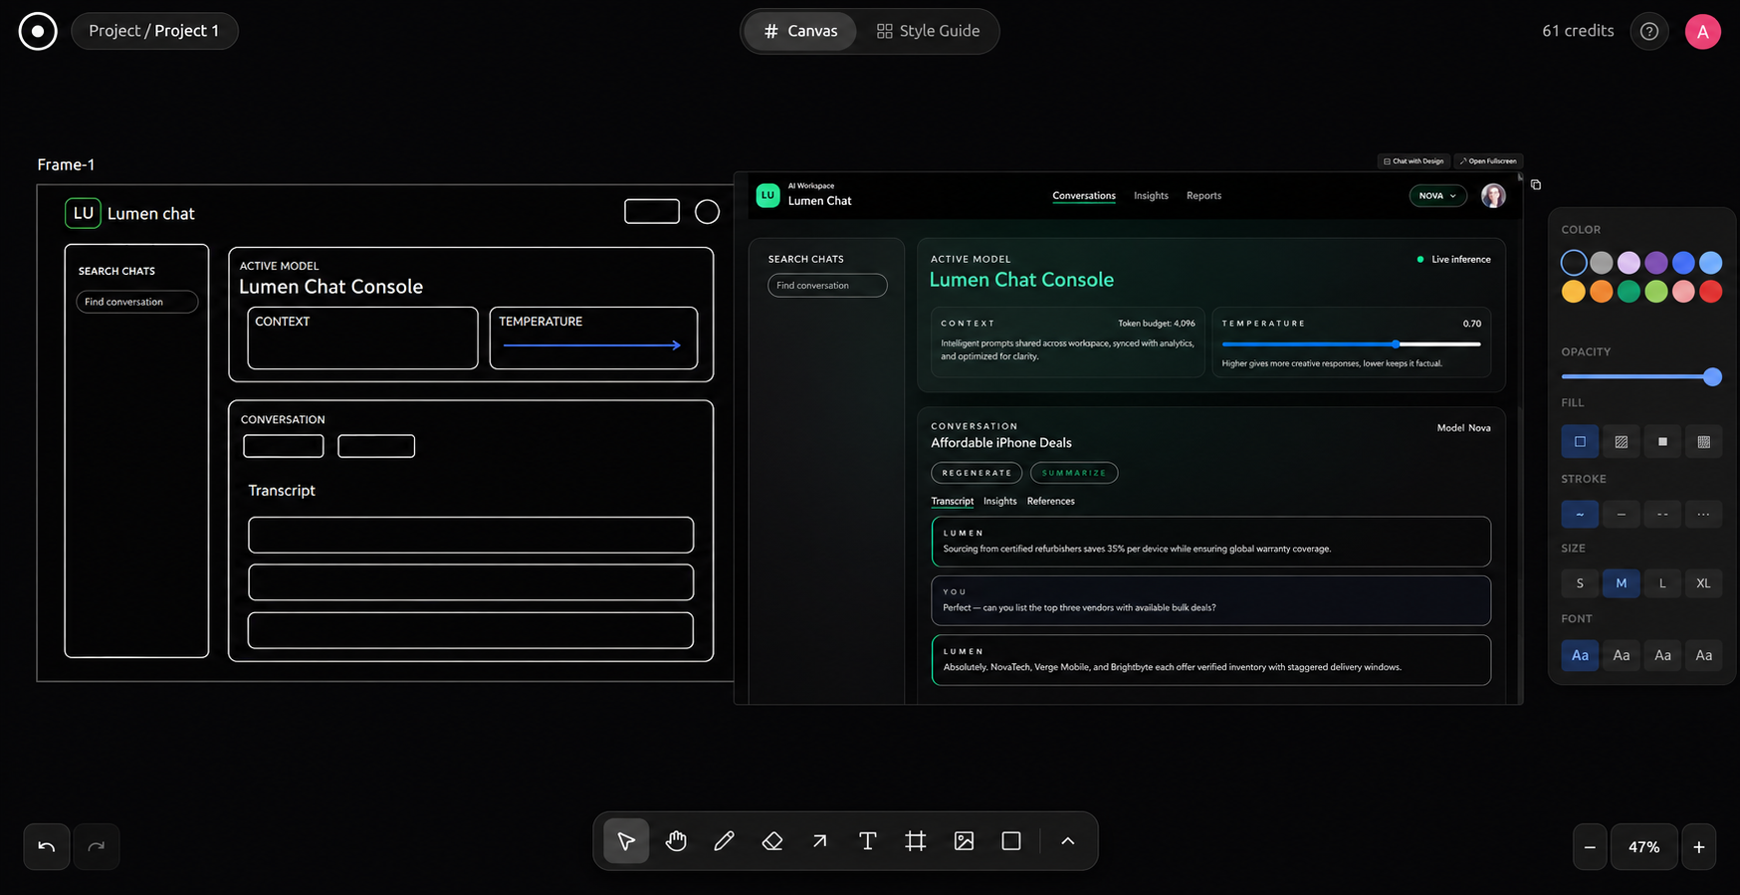Click the wireframe Find conversation field
Viewport: 1740px width, 895px height.
click(x=137, y=302)
